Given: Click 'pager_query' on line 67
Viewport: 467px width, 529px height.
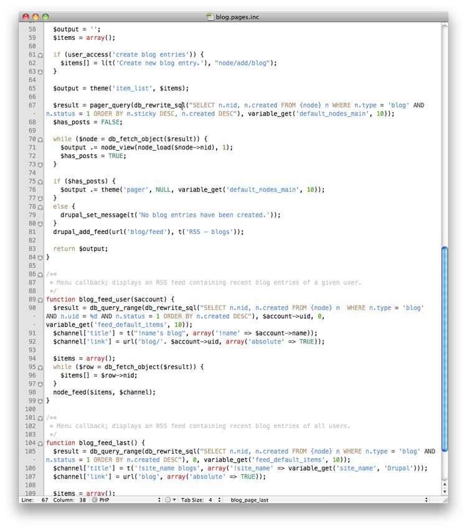Looking at the screenshot, I should tap(110, 105).
